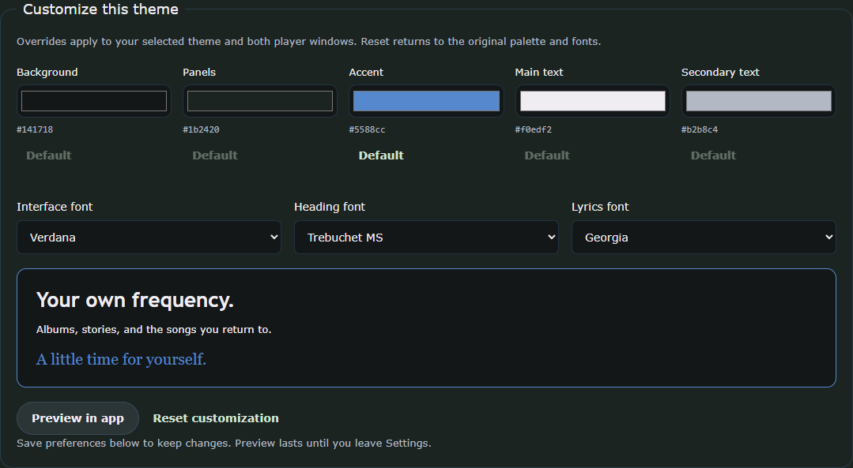Select the hex value #141718
Viewport: 853px width, 468px height.
[x=35, y=129]
